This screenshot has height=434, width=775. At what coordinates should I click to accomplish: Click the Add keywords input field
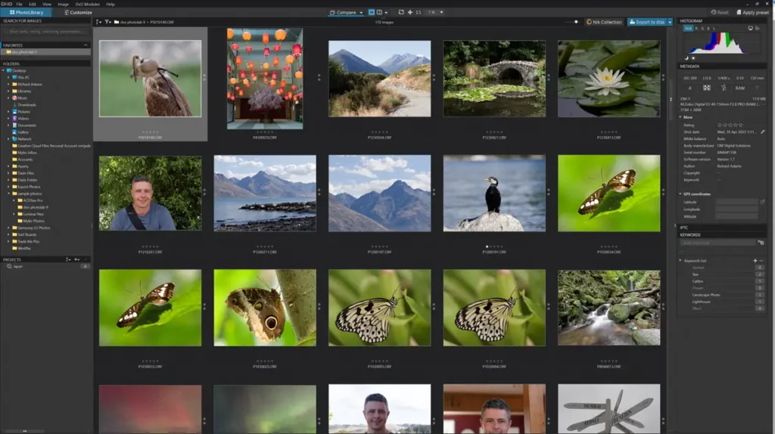(x=717, y=243)
